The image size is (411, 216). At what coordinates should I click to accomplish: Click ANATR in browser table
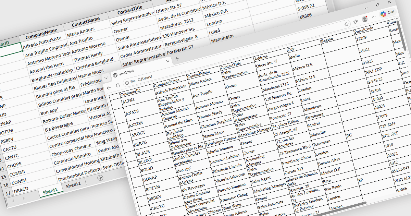132,112
